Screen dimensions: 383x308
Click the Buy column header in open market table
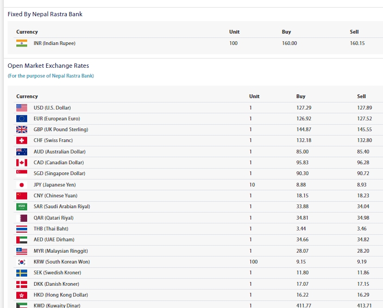pos(301,97)
